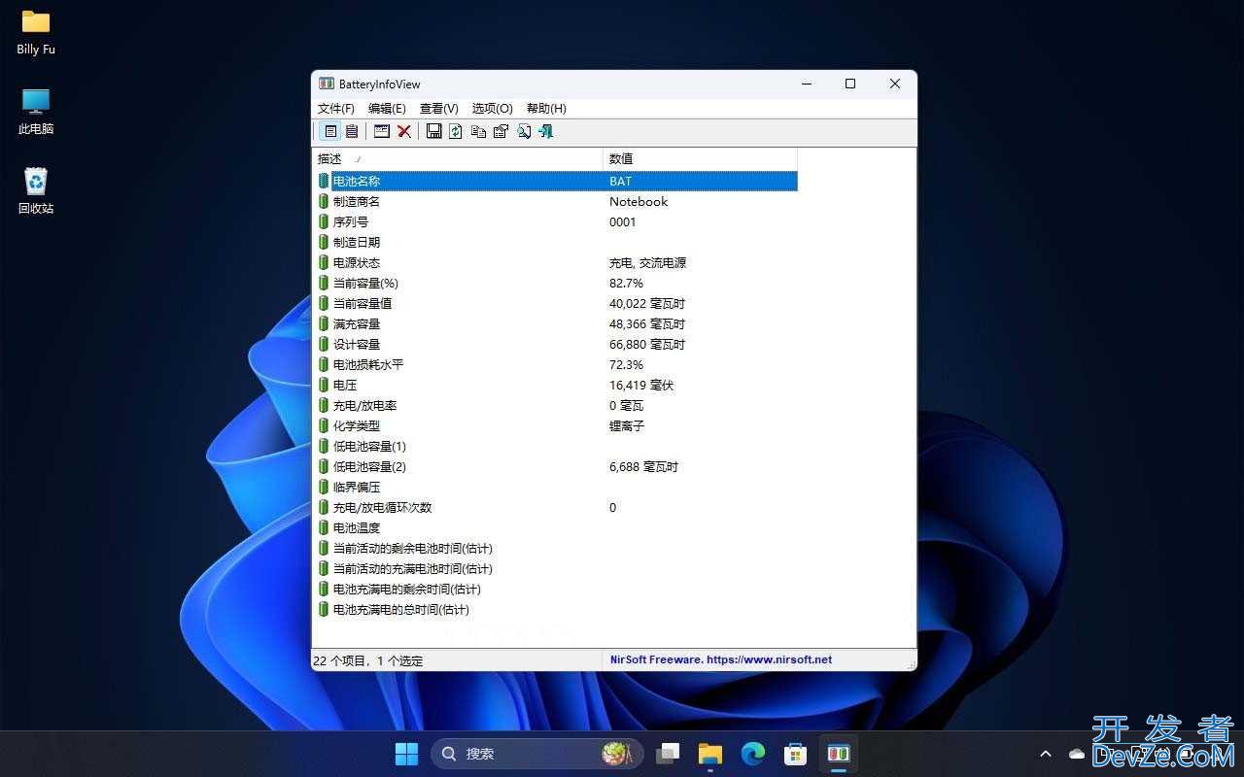Copy selected items using the copy icon

click(478, 131)
